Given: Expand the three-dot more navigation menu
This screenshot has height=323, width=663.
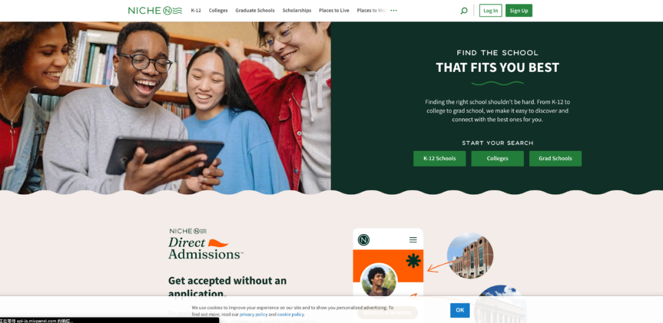Looking at the screenshot, I should pos(394,10).
